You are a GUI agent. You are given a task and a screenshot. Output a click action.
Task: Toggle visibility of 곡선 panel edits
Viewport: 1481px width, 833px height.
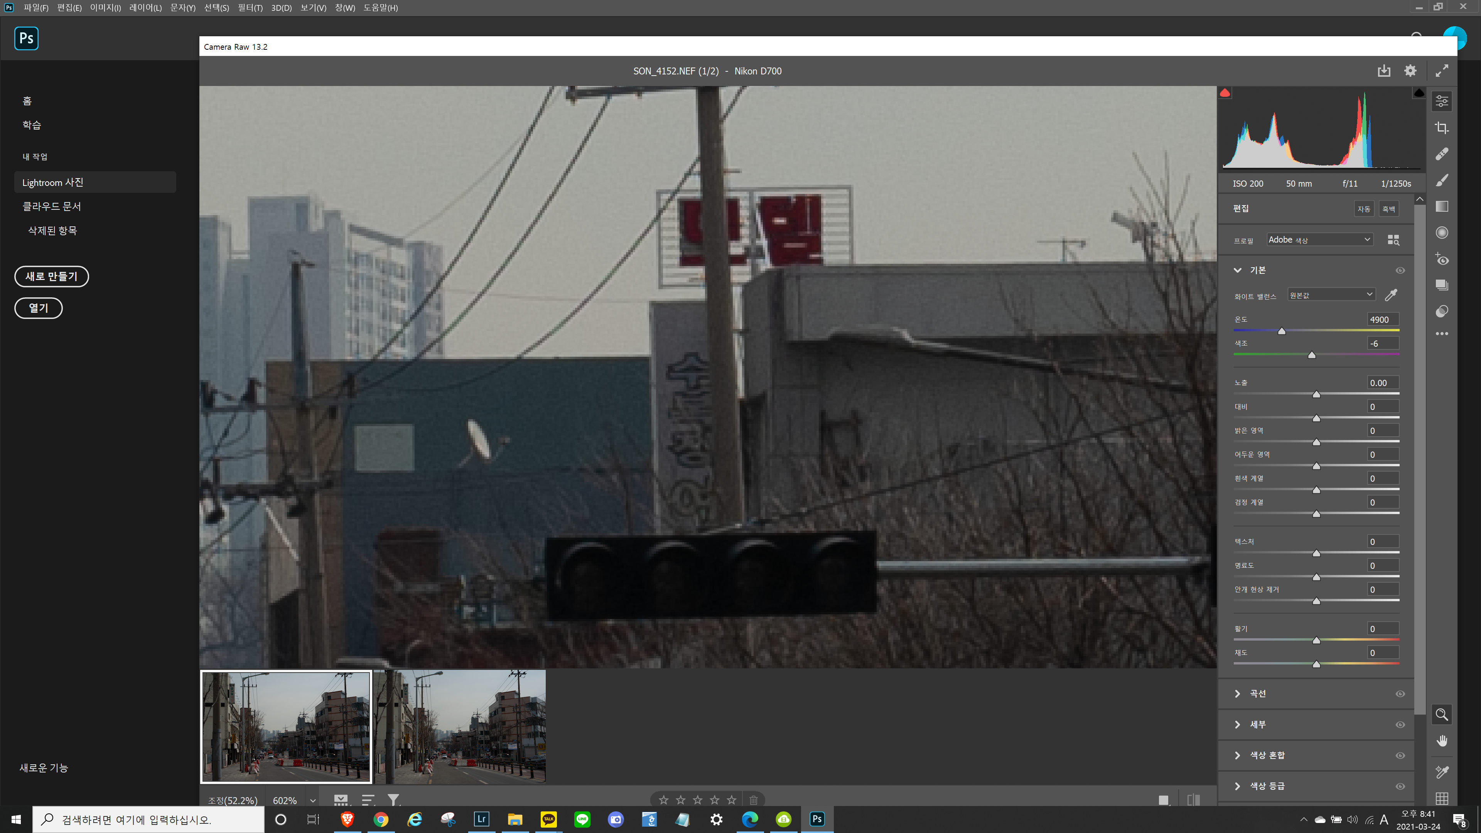click(1400, 694)
